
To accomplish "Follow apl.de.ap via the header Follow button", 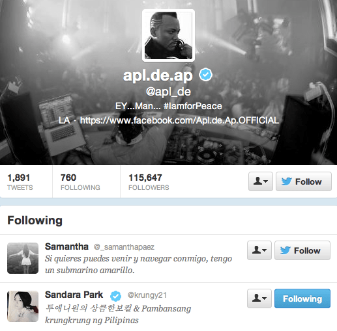I will click(x=304, y=181).
